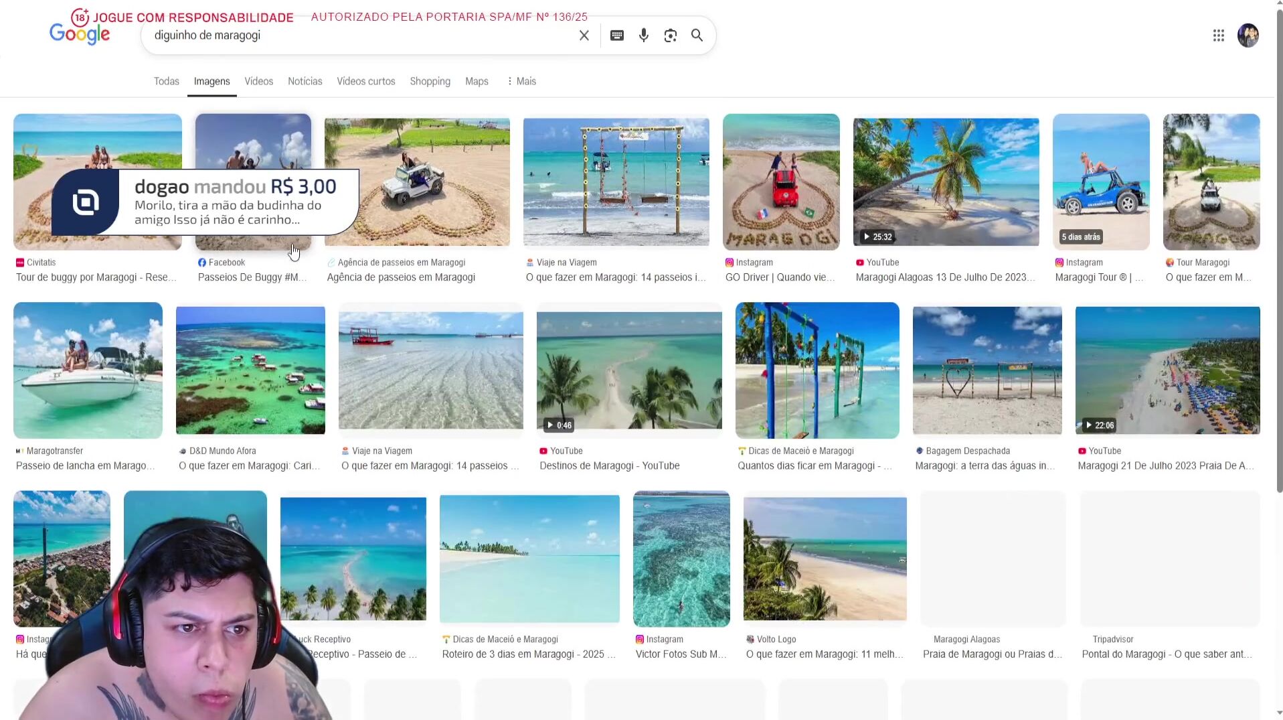Screen dimensions: 1283x720
Task: Select the Imagens tab
Action: click(211, 81)
